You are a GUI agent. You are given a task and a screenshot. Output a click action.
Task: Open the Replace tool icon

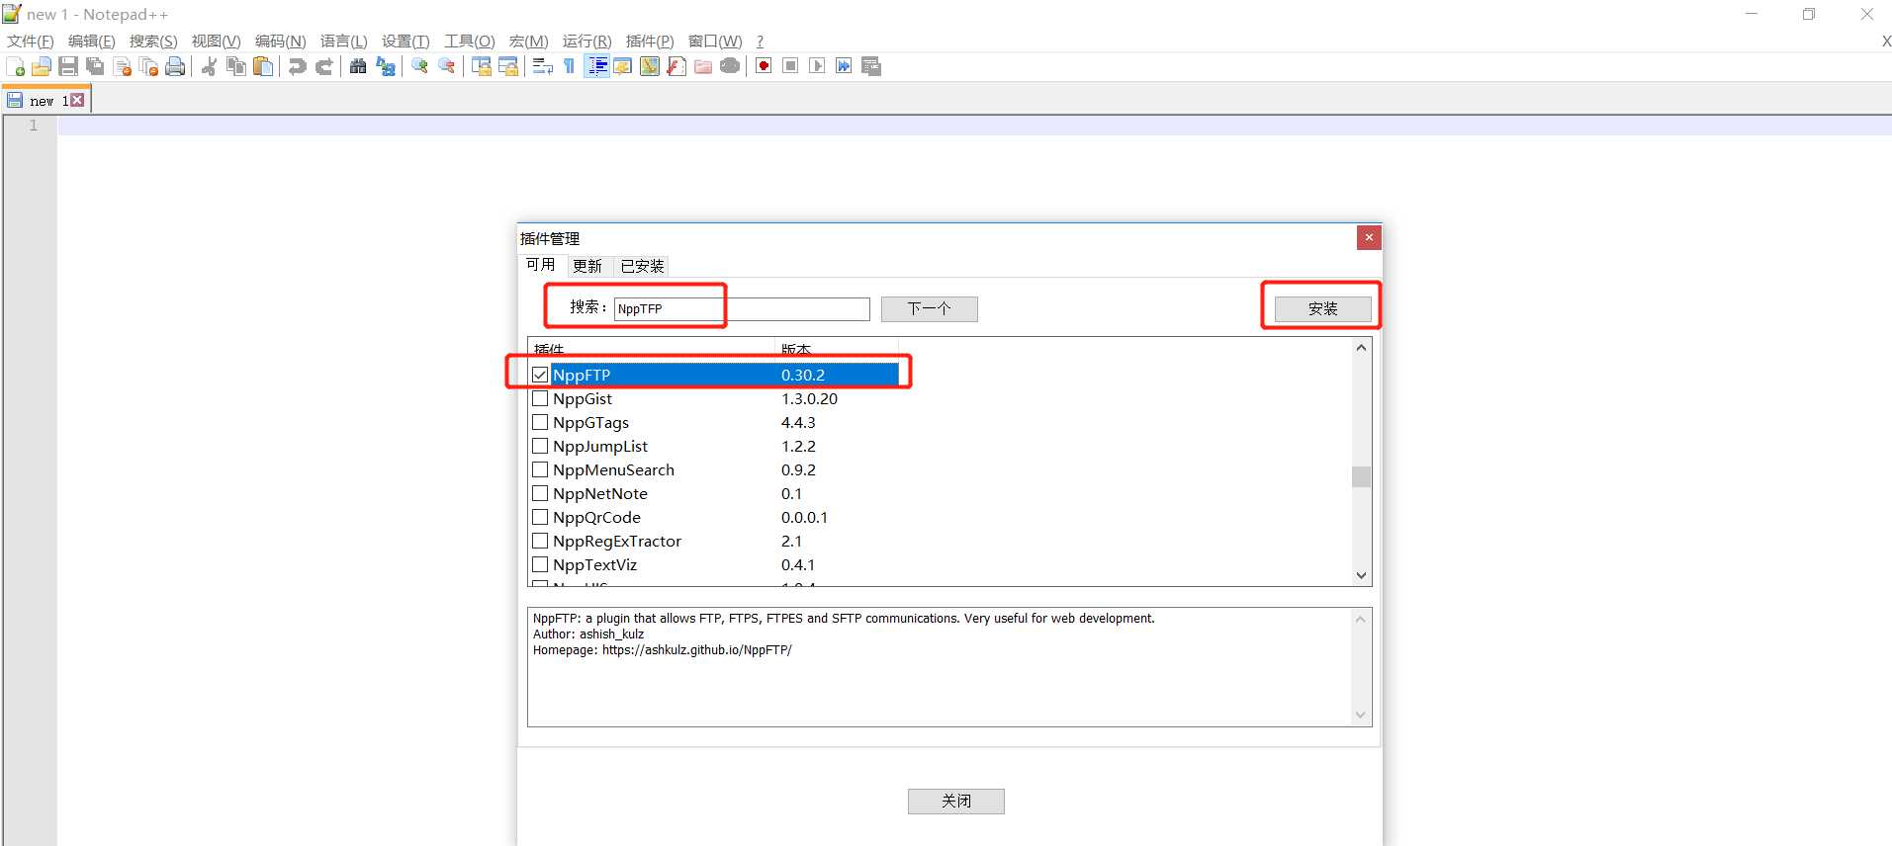tap(386, 66)
